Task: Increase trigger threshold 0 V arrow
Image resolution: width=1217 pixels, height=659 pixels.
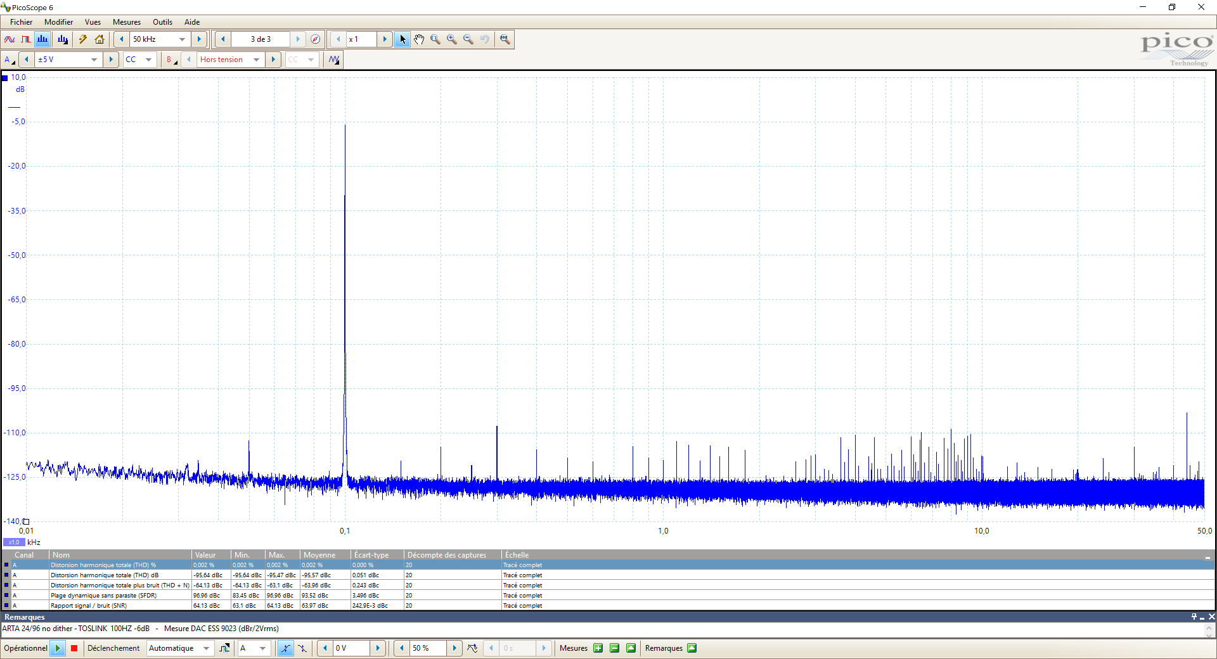Action: (378, 648)
